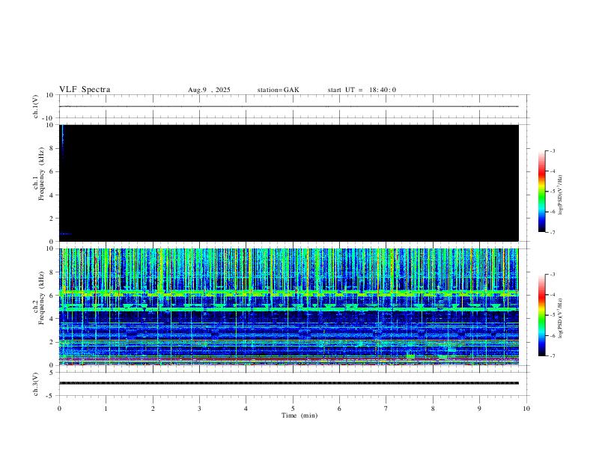Viewport: 593px width, 458px height.
Task: Click the station=GAK label
Action: point(278,90)
